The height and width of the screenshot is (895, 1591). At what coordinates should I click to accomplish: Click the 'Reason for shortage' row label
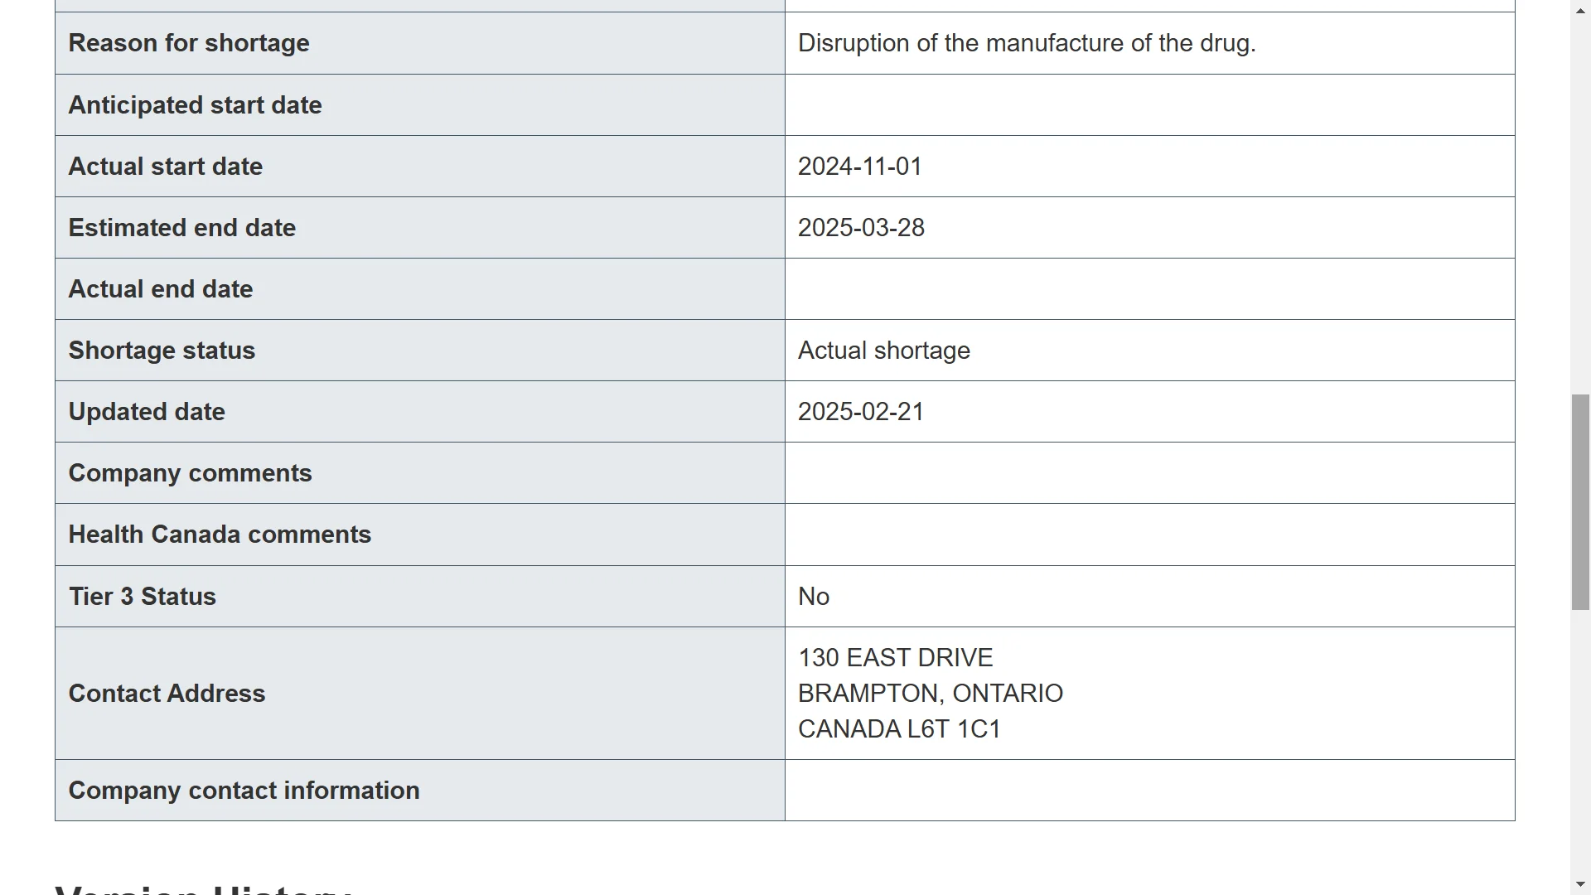189,43
